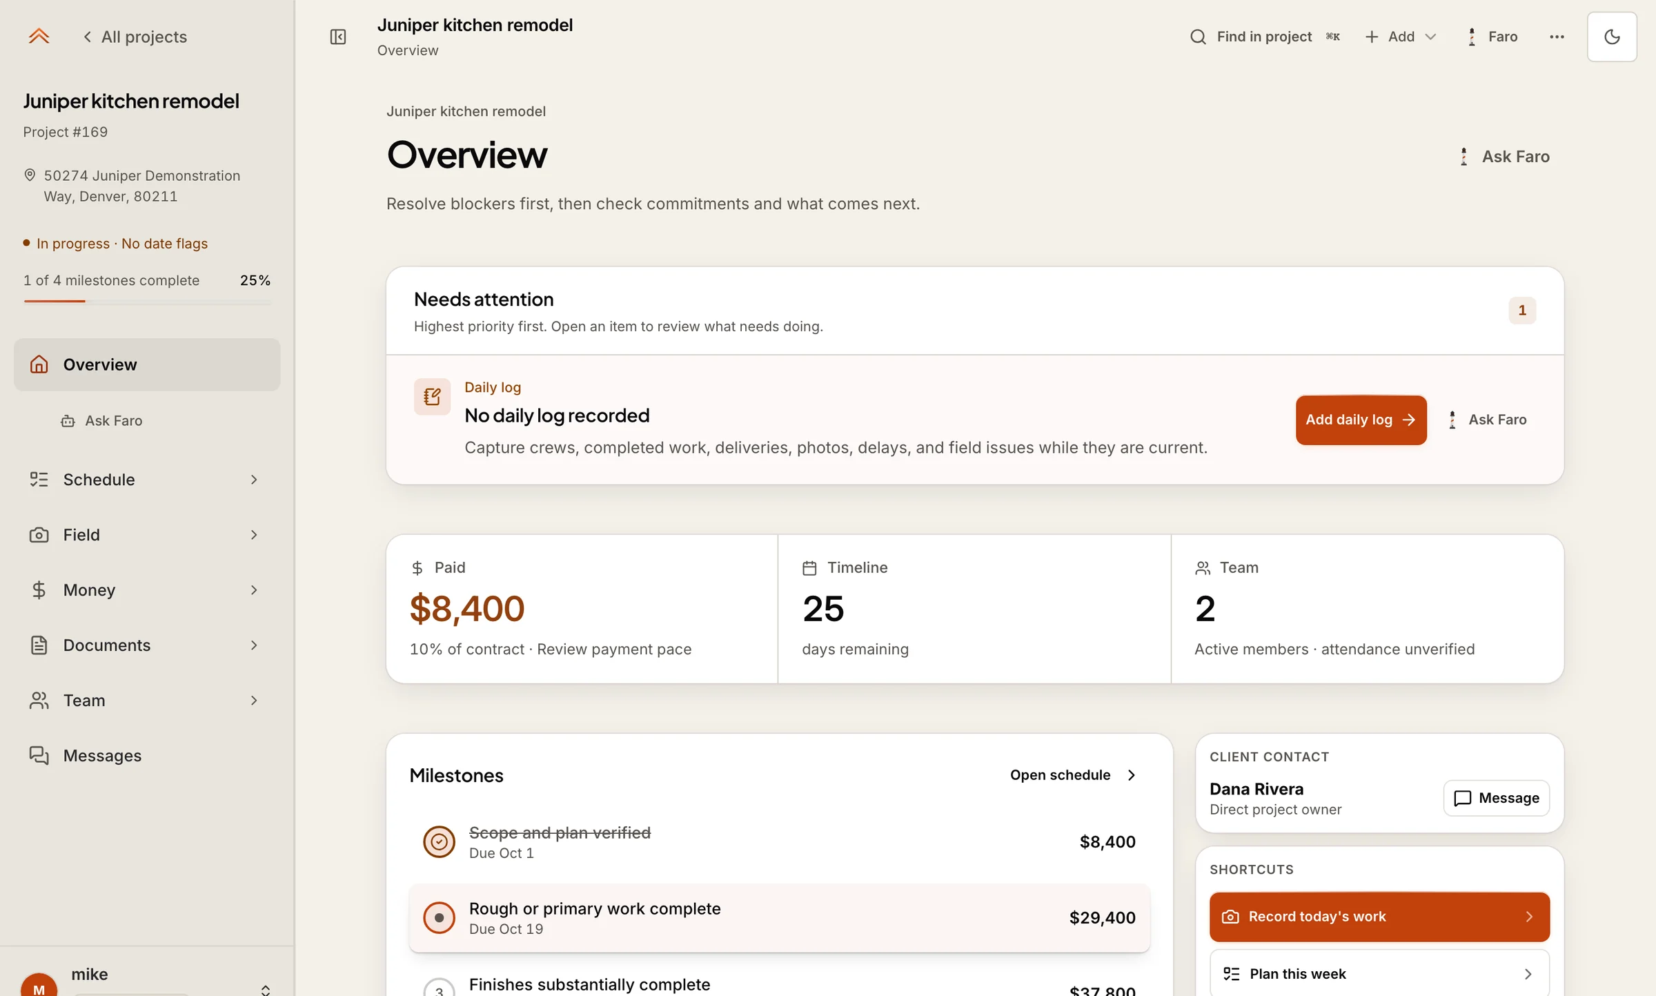The image size is (1656, 996).
Task: Open Plan this week shortcut
Action: (1379, 973)
